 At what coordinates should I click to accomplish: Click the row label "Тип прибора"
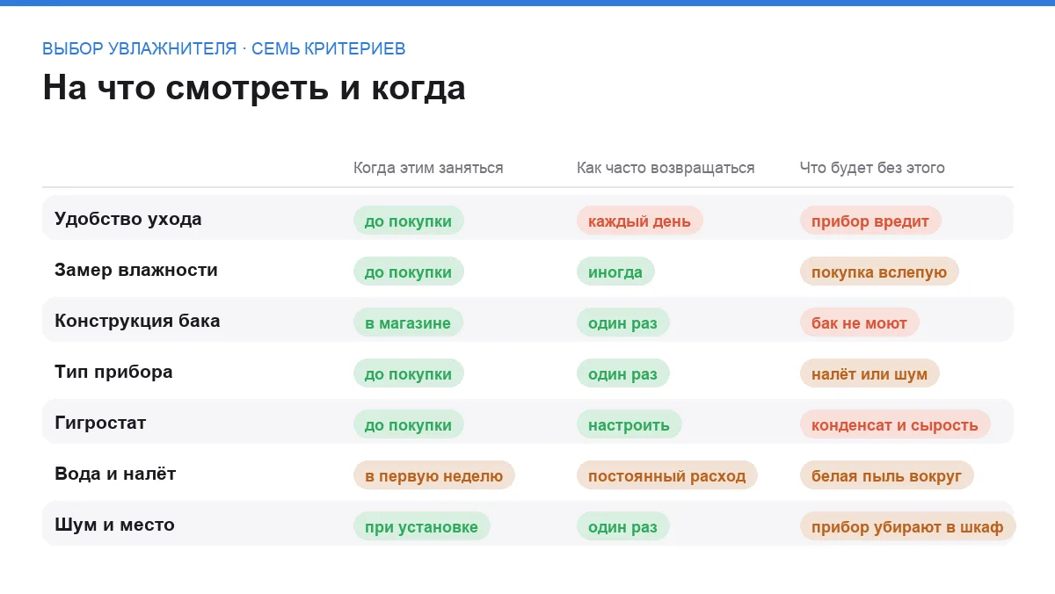(x=113, y=372)
